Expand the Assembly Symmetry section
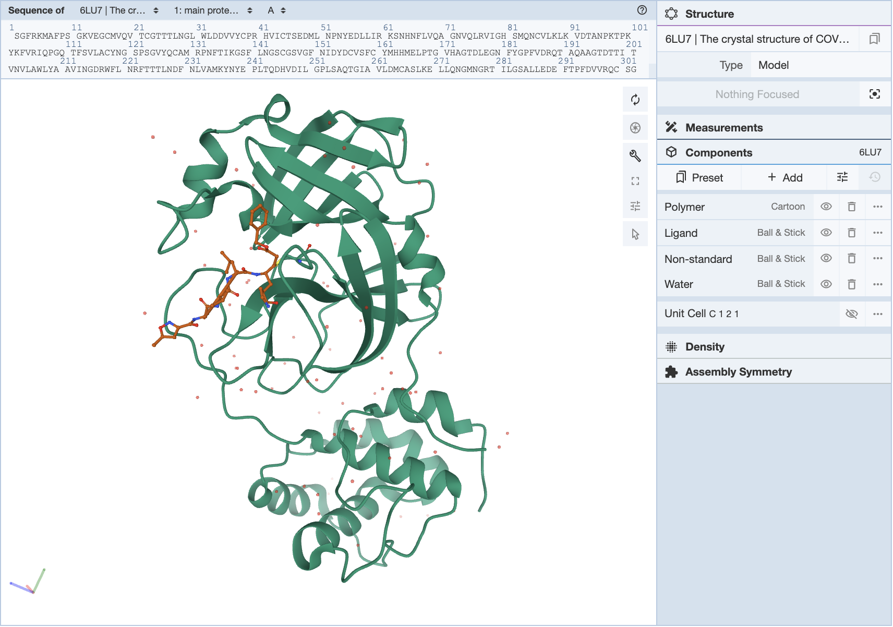893x627 pixels. coord(738,372)
